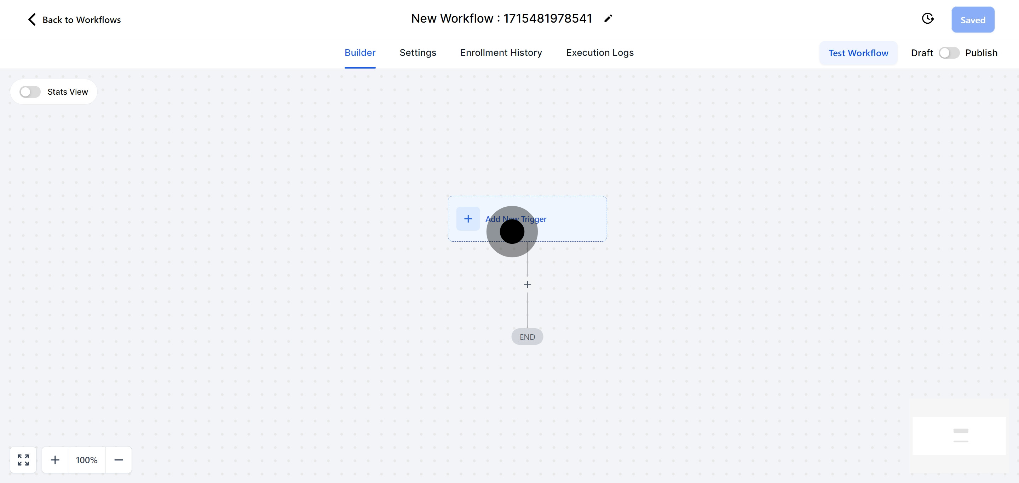
Task: Zoom in with the plus button
Action: (55, 460)
